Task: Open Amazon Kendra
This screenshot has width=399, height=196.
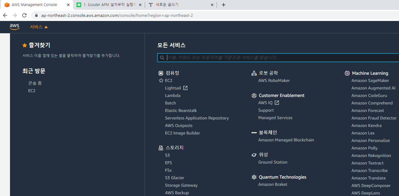Action: click(367, 125)
